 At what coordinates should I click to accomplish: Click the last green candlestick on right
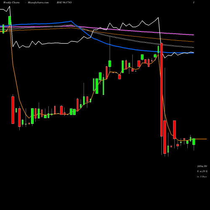coord(194,142)
